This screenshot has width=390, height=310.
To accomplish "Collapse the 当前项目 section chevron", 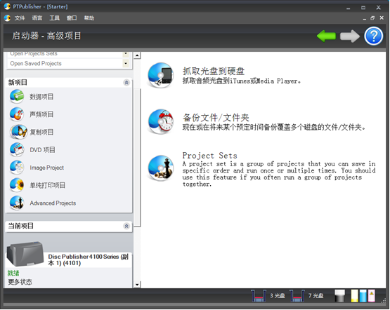I will [126, 226].
